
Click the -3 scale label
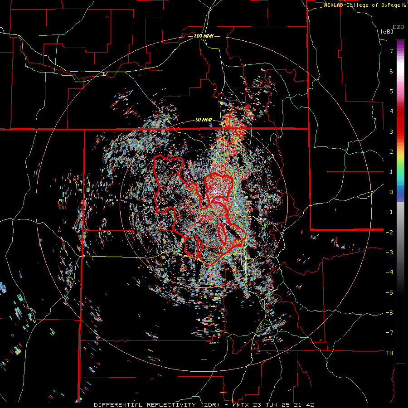tap(389, 253)
